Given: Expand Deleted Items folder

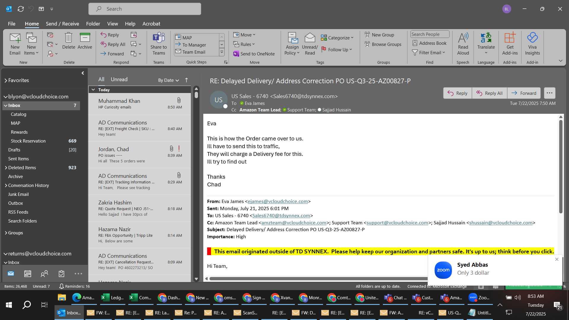Looking at the screenshot, I should (x=6, y=168).
